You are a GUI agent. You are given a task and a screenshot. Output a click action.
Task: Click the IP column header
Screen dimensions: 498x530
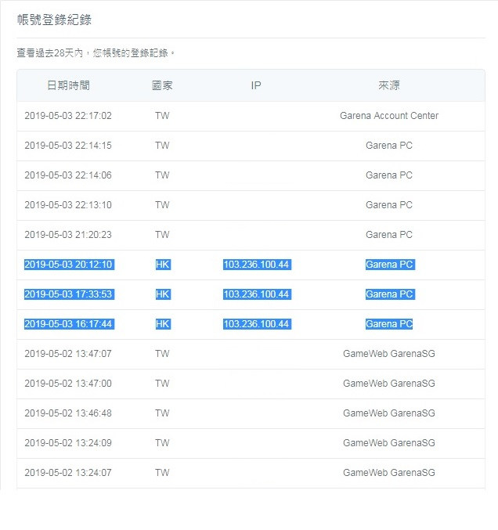(x=256, y=85)
